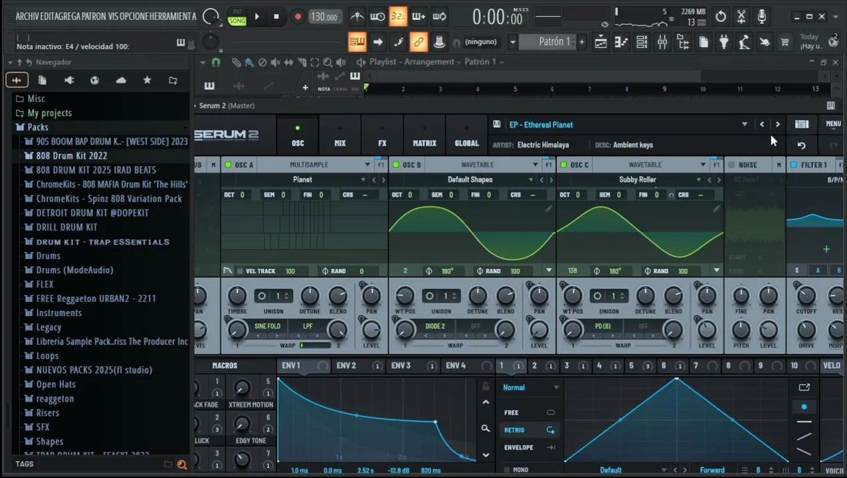Arm the red Record button
This screenshot has height=478, width=847.
[298, 17]
